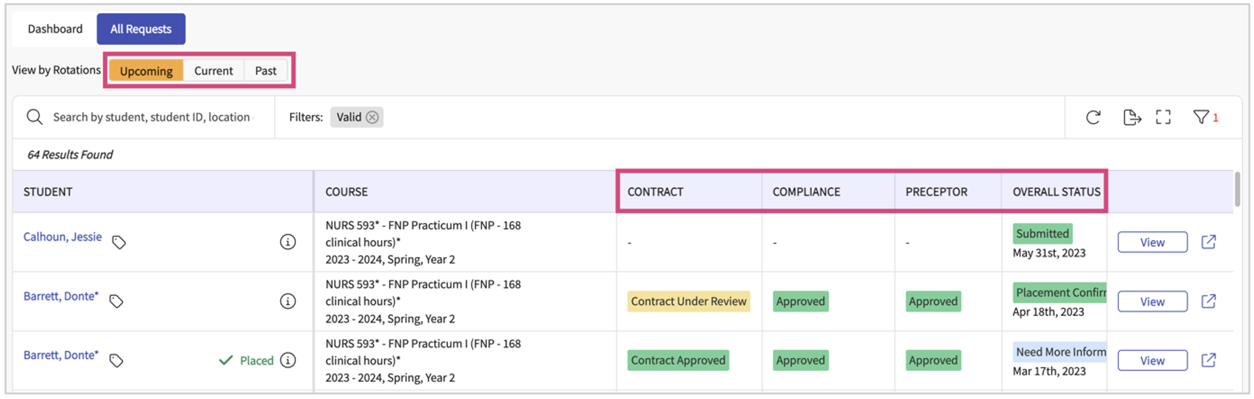The width and height of the screenshot is (1254, 399).
Task: Switch to the Dashboard tab
Action: (x=55, y=29)
